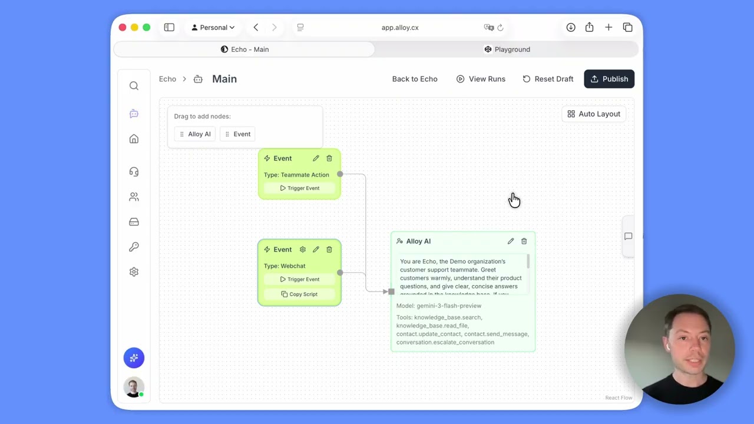Click the Teammate Action node output handle
This screenshot has height=424, width=754.
tap(340, 174)
